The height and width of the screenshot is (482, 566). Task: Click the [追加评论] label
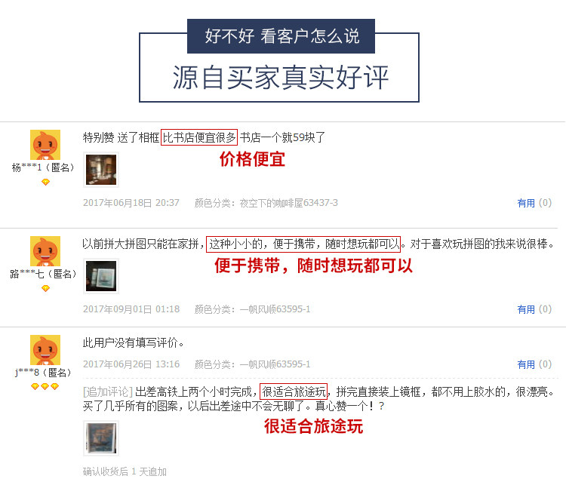click(x=108, y=391)
